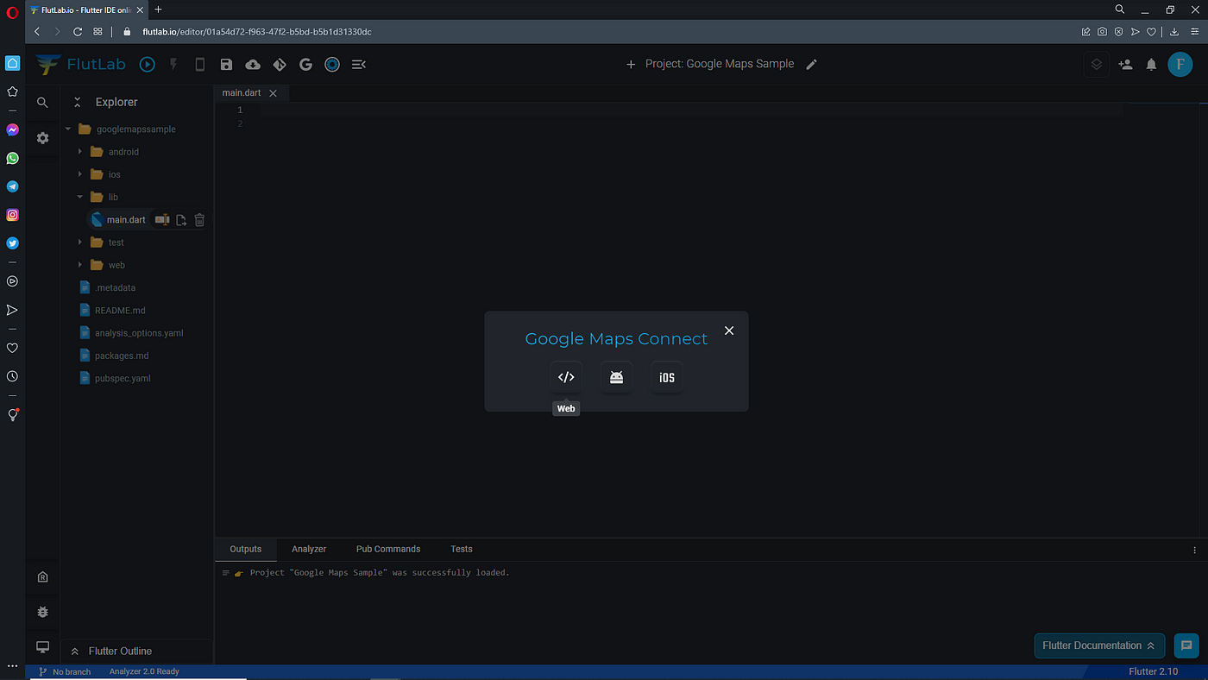Screen dimensions: 1208x680
Task: Save the project with the floppy disk icon
Action: (x=226, y=64)
